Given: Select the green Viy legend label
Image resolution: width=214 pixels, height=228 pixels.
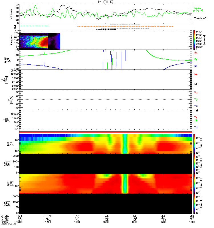Looking at the screenshot, I should [x=196, y=99].
